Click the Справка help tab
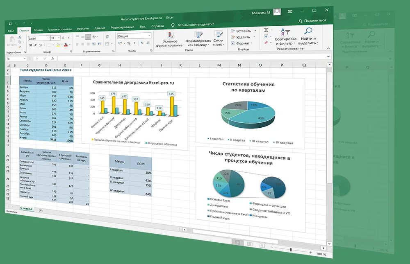Image resolution: width=410 pixels, height=264 pixels. 157,26
